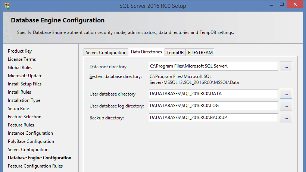The image size is (306, 172).
Task: Select License Terms step in sidebar
Action: click(x=22, y=59)
